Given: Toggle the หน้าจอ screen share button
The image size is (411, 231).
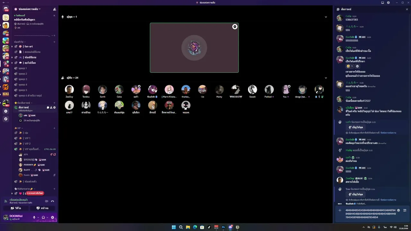Looking at the screenshot, I should pos(42,208).
